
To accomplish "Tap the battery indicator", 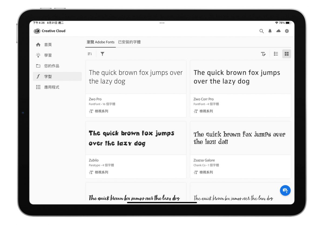I will pyautogui.click(x=288, y=23).
